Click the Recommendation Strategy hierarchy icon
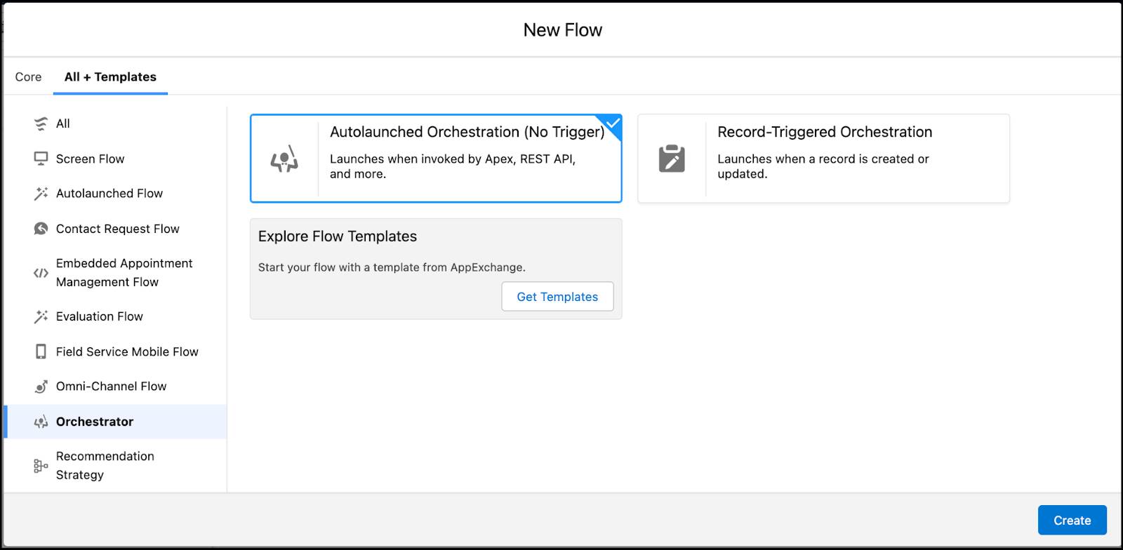The height and width of the screenshot is (550, 1123). point(40,465)
